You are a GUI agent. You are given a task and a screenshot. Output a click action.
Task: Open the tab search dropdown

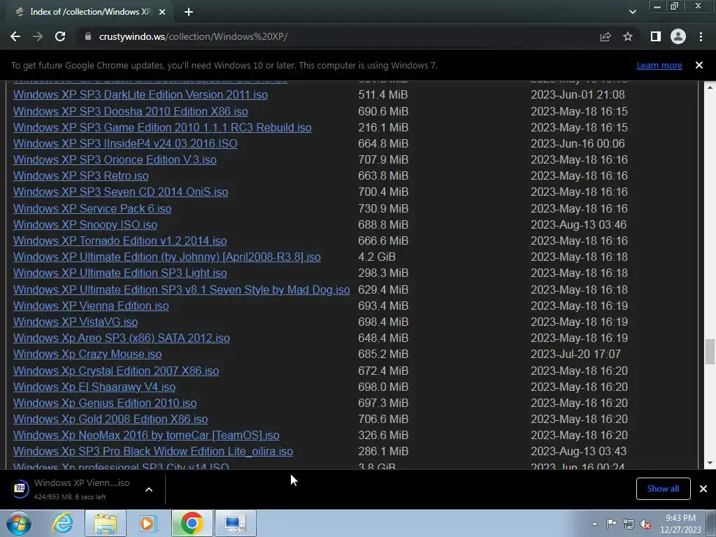point(632,12)
